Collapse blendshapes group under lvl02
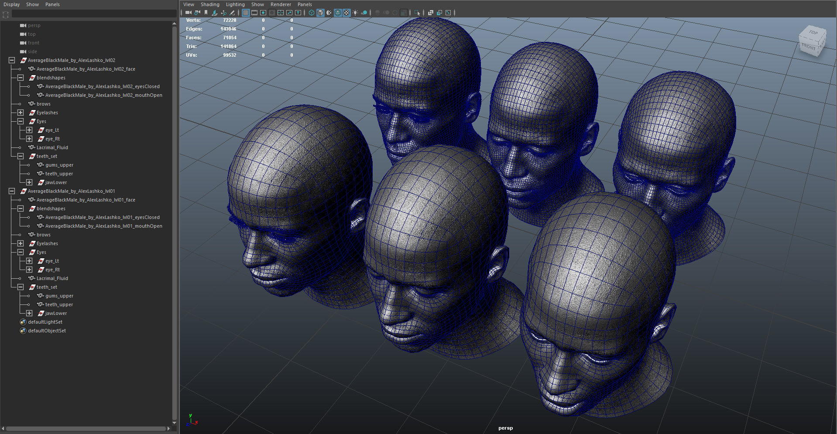Image resolution: width=837 pixels, height=434 pixels. pos(21,78)
